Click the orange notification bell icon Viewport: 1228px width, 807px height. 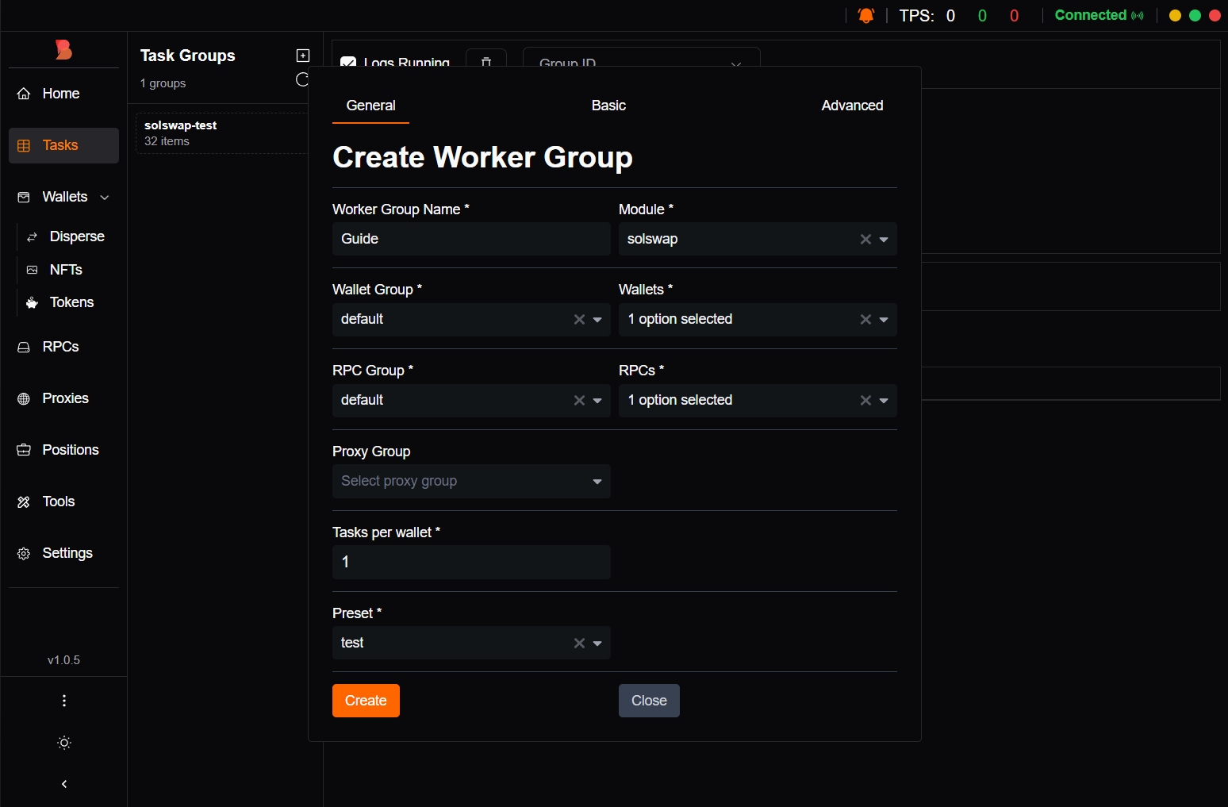[866, 16]
